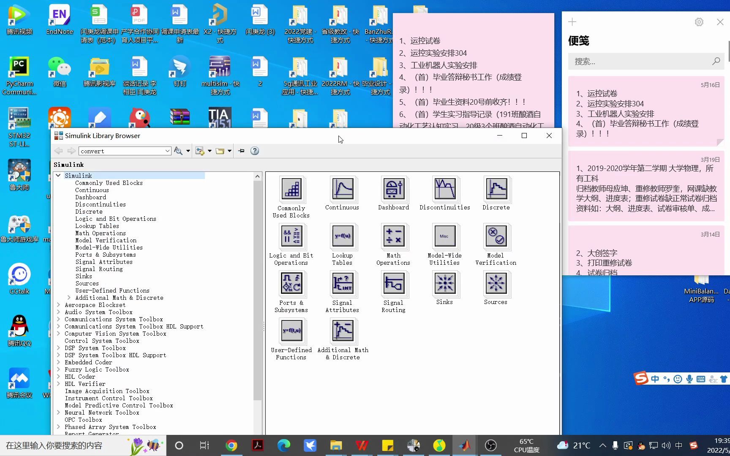Expand the Audio System Toolbox node
Viewport: 730px width, 456px height.
pos(58,312)
